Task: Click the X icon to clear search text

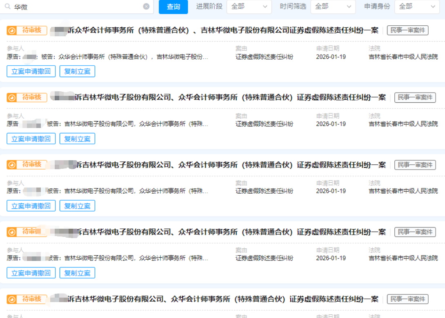Action: point(146,7)
